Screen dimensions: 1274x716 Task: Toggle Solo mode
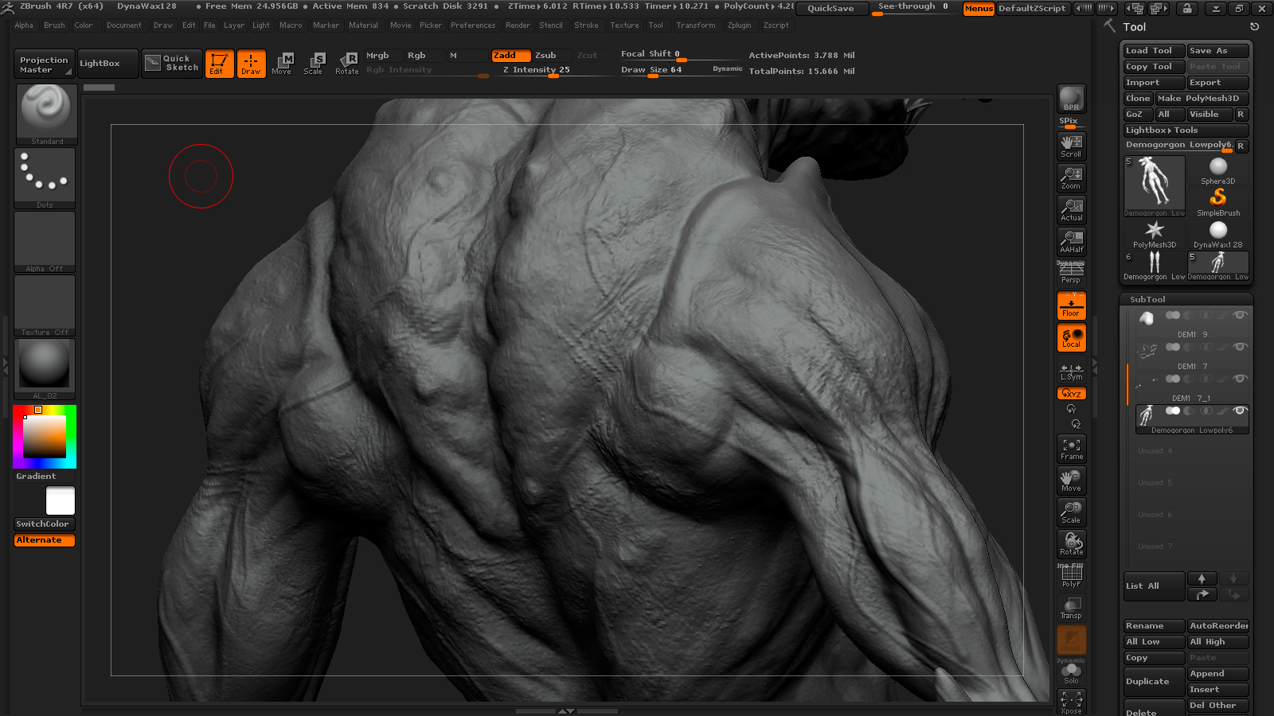click(1071, 673)
